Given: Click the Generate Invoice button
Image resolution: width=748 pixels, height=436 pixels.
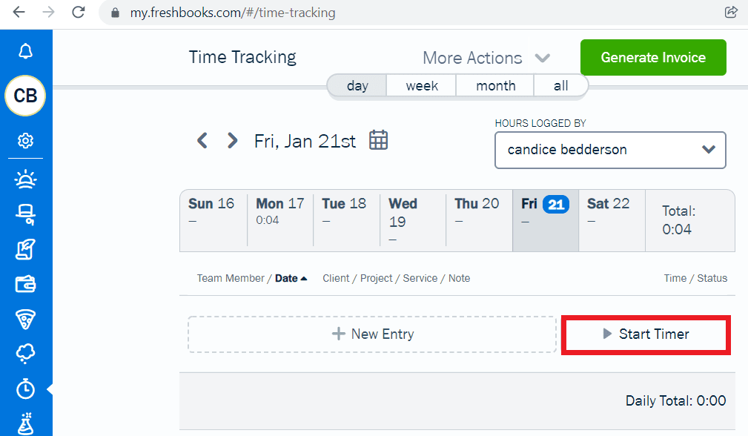Looking at the screenshot, I should pos(652,57).
